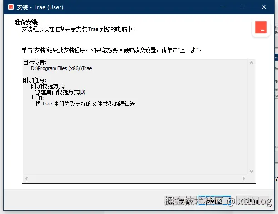Click the 附加快捷方式: line in the summary
Screen dimensions: 278x214
click(x=48, y=86)
